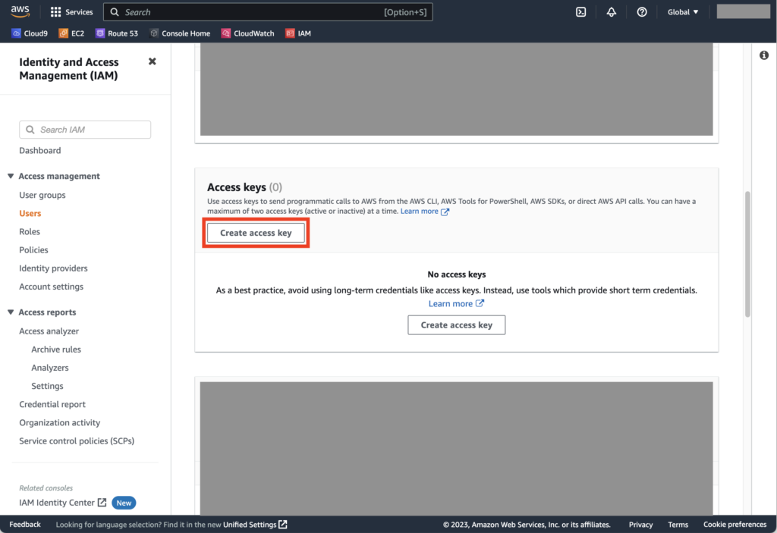Open the account name menu top right

pos(744,11)
